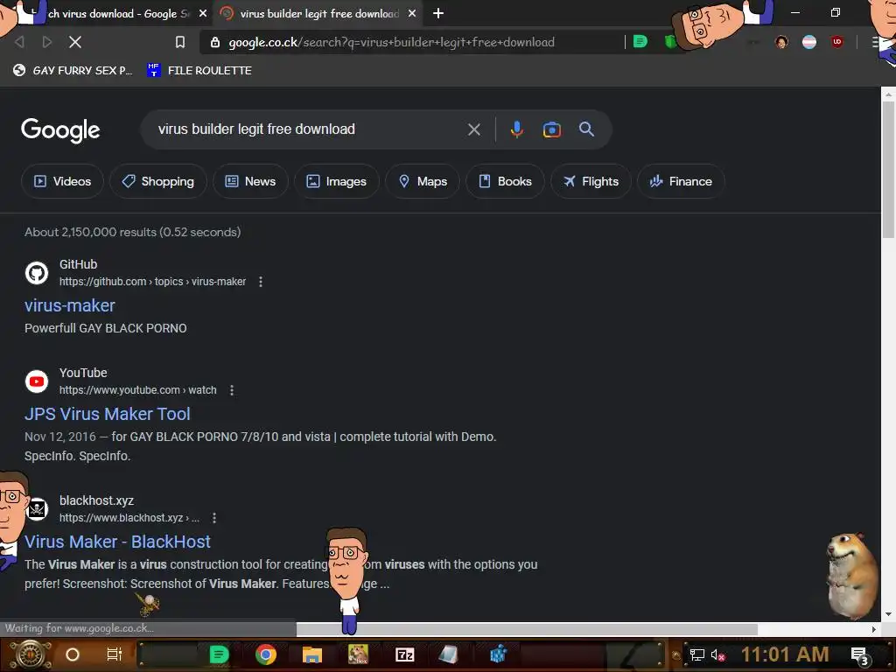Viewport: 896px width, 672px height.
Task: Click the muted volume tray icon
Action: (718, 655)
